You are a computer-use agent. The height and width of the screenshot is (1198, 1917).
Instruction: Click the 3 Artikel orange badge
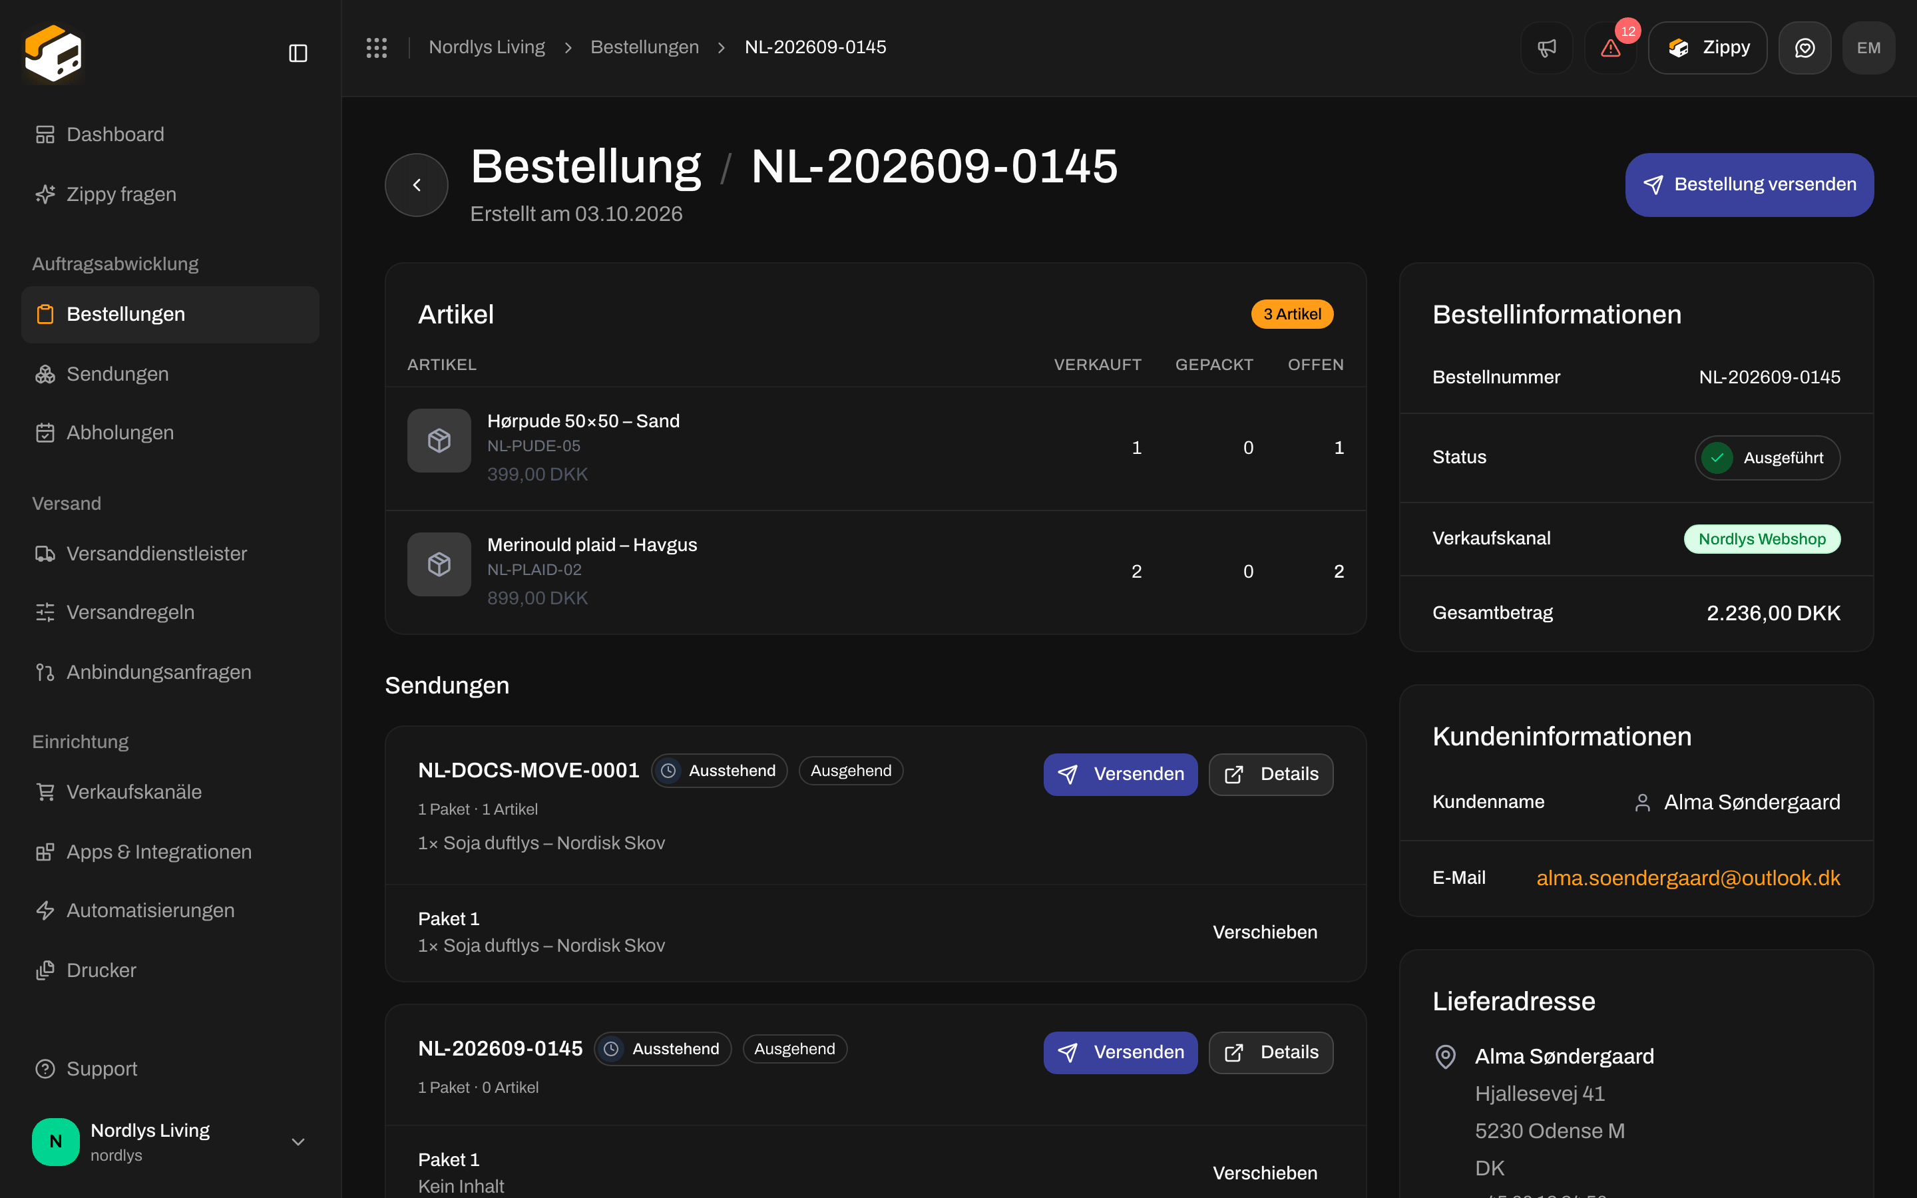1292,315
